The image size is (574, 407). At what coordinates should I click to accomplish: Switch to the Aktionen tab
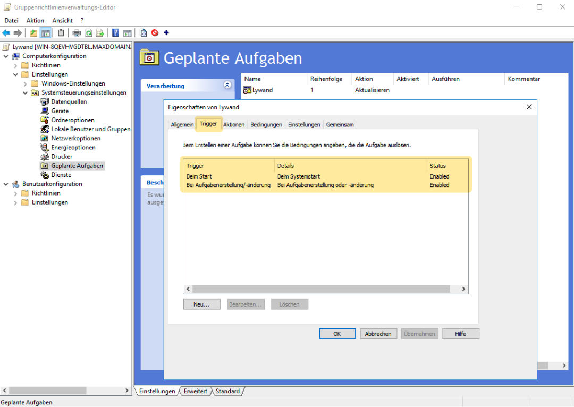click(x=233, y=124)
